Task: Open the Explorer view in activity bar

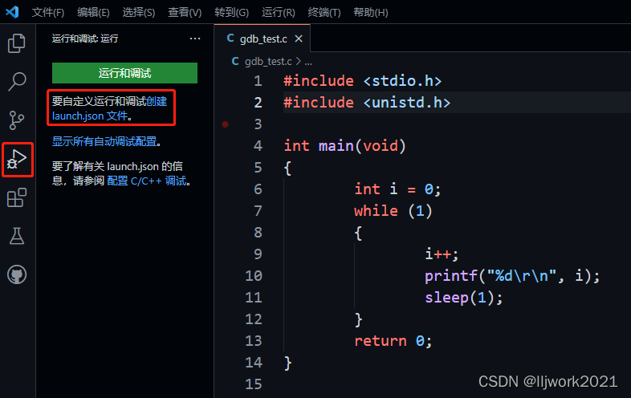Action: click(17, 43)
